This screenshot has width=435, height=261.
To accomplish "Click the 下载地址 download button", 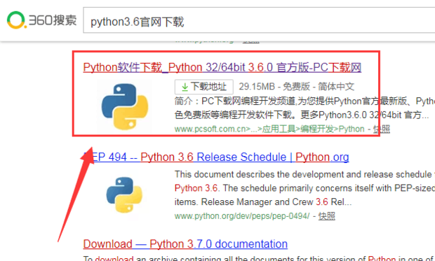I will (x=204, y=87).
